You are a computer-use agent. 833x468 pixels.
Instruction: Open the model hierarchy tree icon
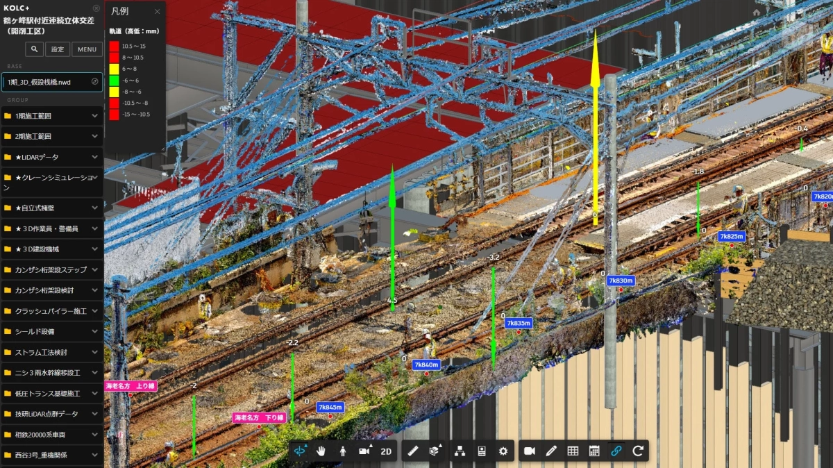[460, 451]
